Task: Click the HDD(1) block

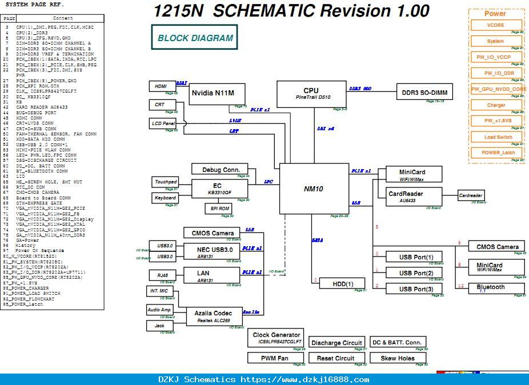Action: click(342, 283)
